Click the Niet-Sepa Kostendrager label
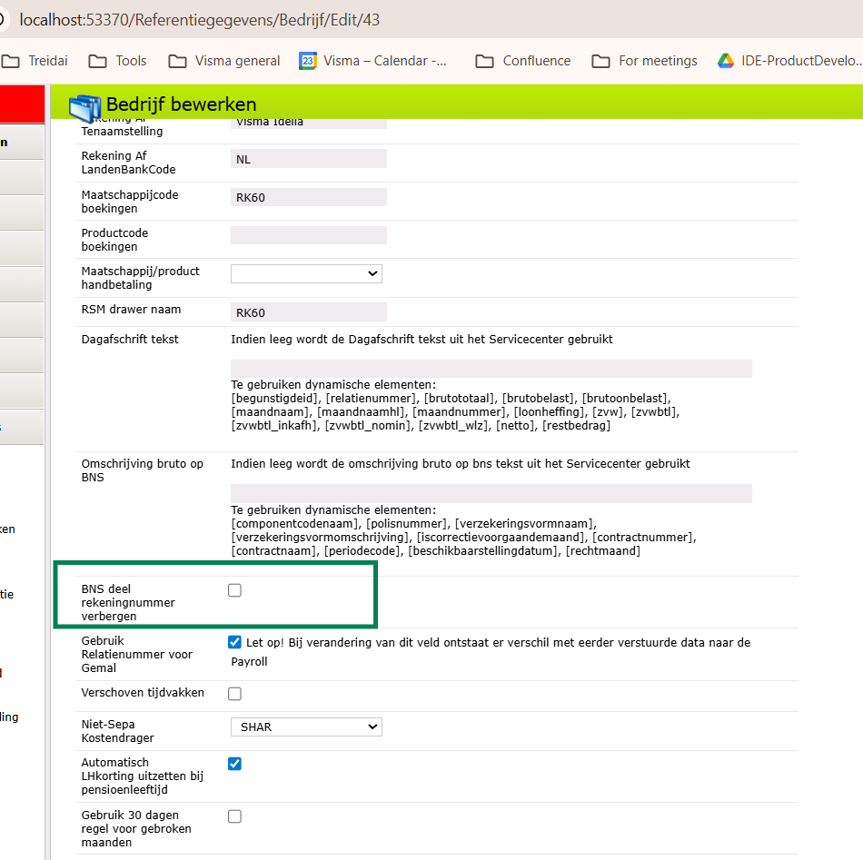 [118, 731]
